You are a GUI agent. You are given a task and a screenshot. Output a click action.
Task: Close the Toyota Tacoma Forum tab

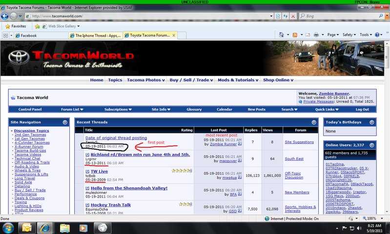pos(174,36)
